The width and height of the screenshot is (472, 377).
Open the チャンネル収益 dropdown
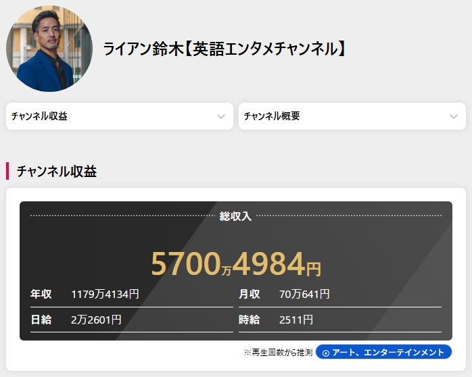(119, 116)
